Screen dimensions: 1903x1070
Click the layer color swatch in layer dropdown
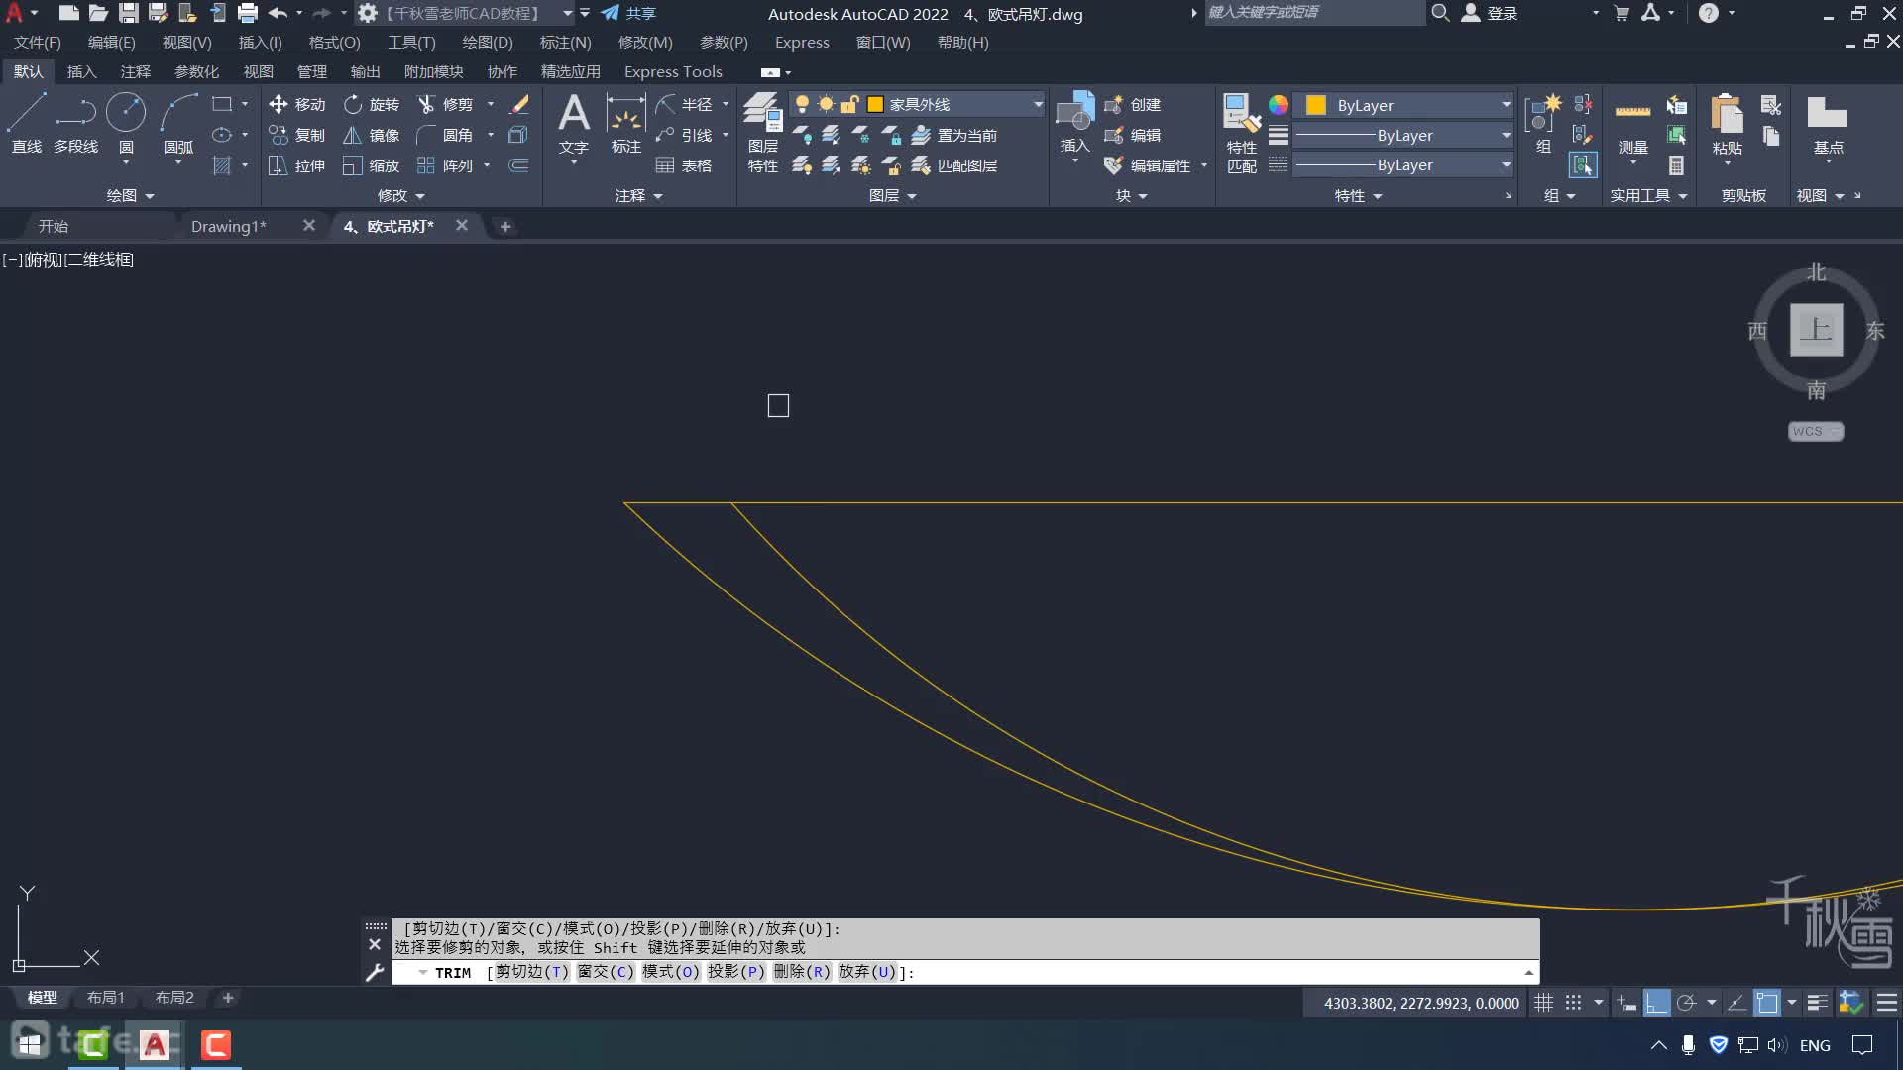(875, 104)
